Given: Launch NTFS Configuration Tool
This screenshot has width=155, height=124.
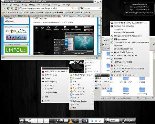Looking at the screenshot, I should 129,49.
